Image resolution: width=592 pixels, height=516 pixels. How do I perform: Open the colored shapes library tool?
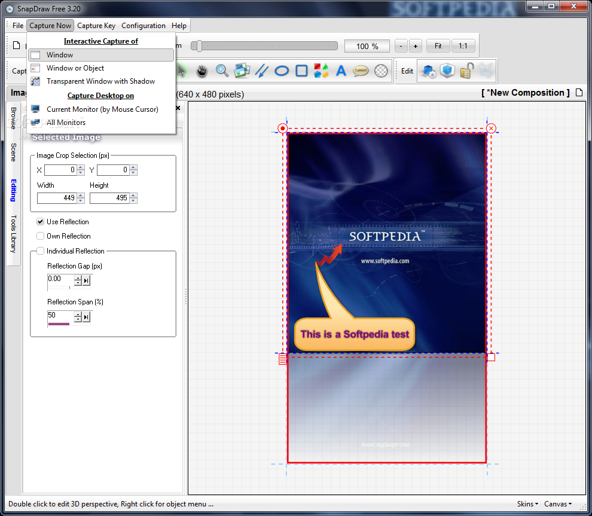[x=321, y=71]
